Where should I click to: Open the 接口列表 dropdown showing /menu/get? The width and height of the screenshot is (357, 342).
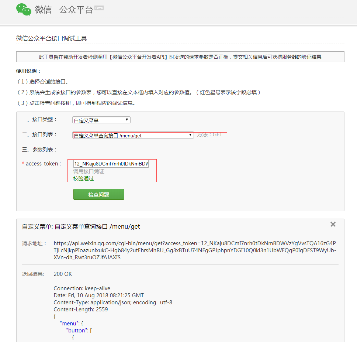(133, 135)
